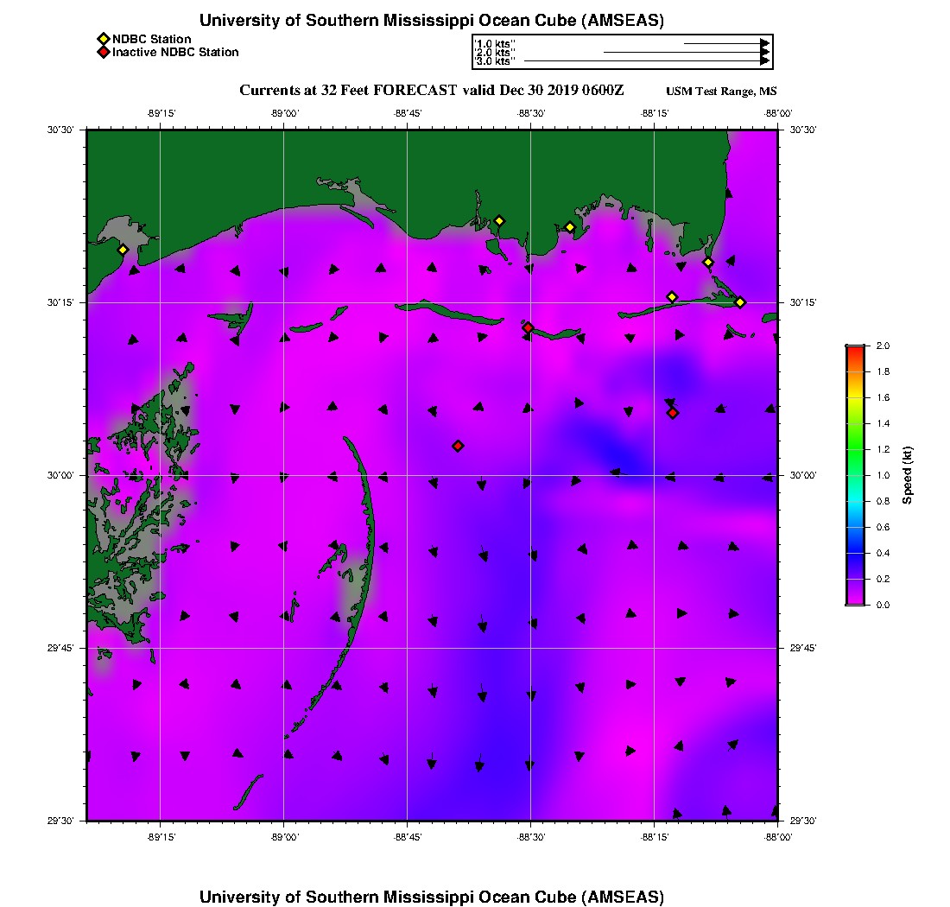Click the red Inactive NDBC Station legend diamond

[103, 52]
